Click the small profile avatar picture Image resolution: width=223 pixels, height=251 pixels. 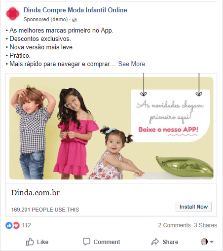pyautogui.click(x=204, y=242)
